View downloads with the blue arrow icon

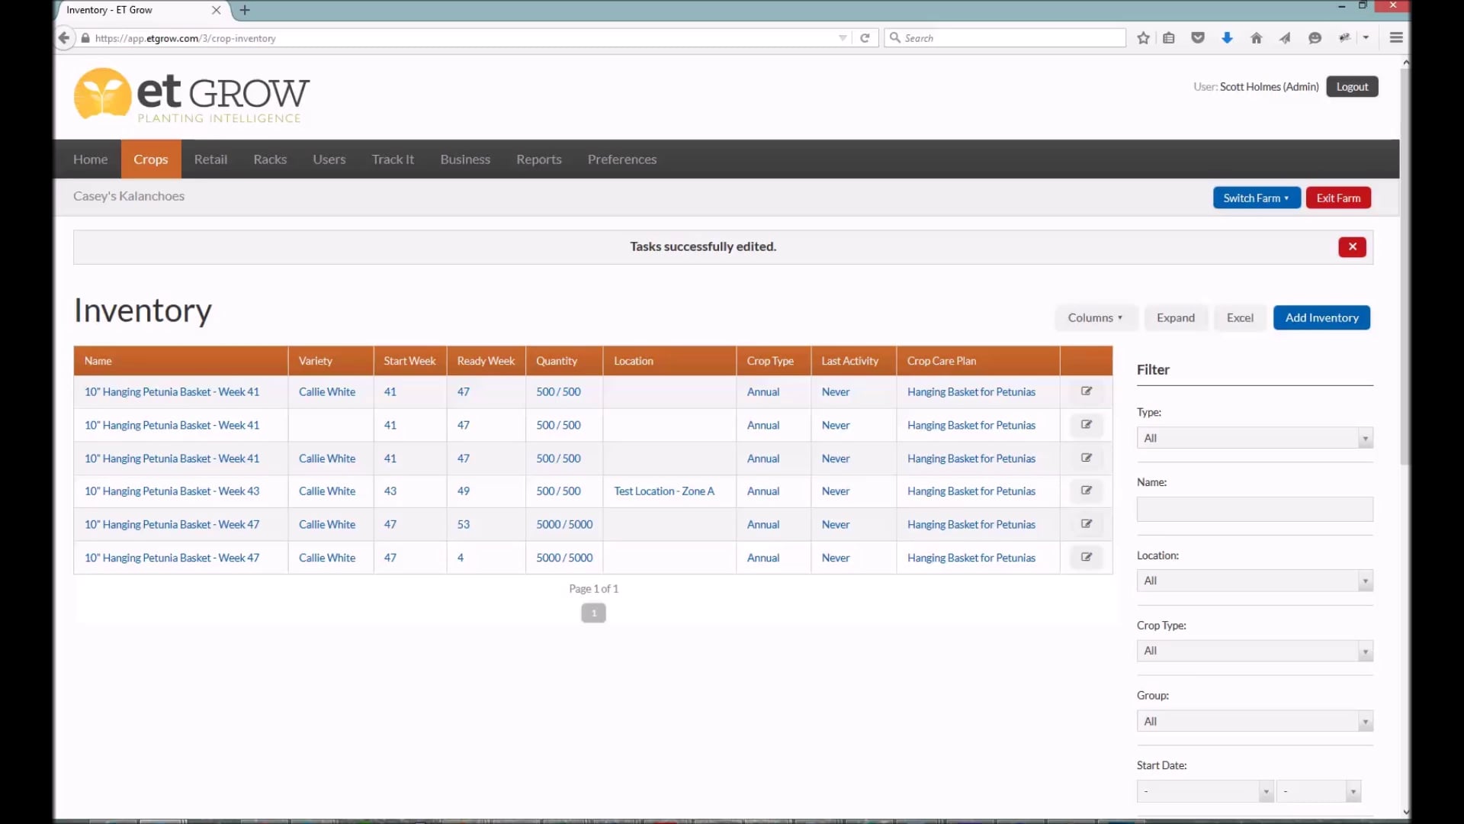coord(1227,37)
